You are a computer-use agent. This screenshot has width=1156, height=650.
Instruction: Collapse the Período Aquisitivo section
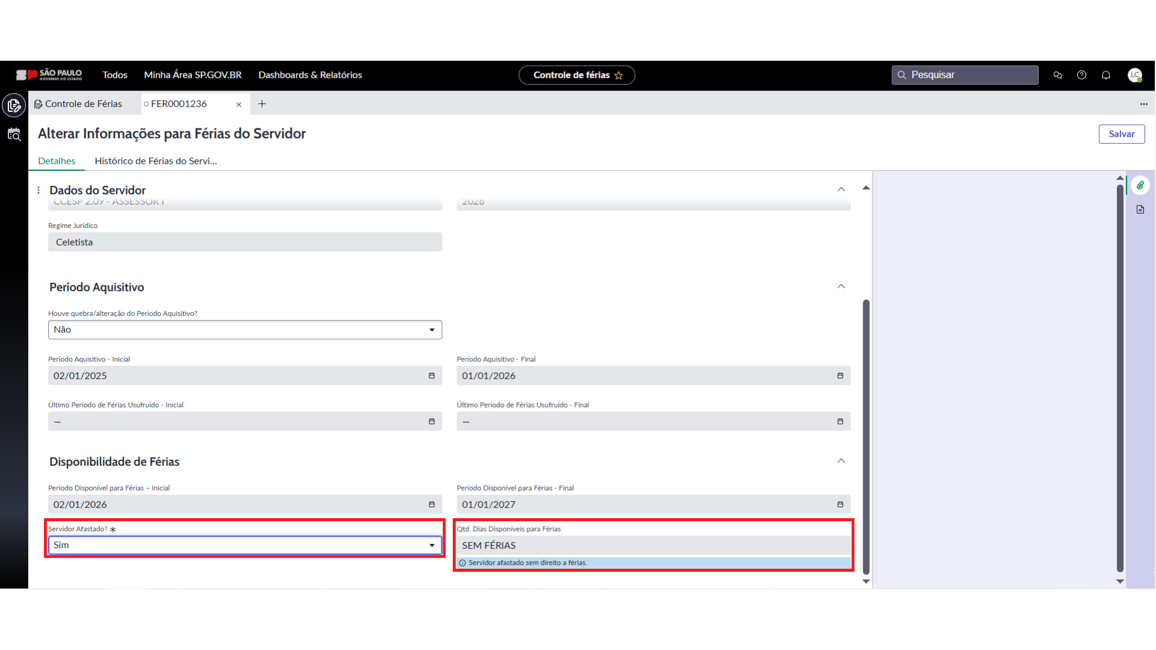point(841,286)
